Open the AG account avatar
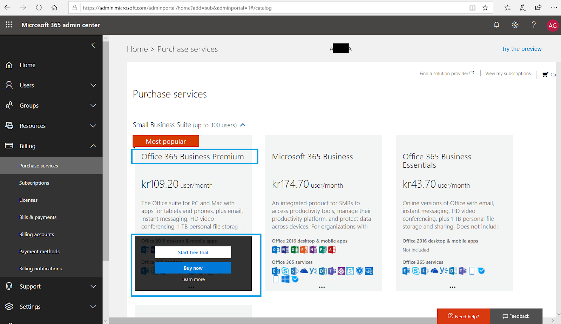Screen dimensions: 561x324 553,25
